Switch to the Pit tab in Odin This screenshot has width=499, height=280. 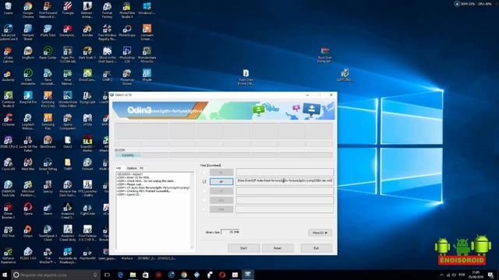point(142,168)
